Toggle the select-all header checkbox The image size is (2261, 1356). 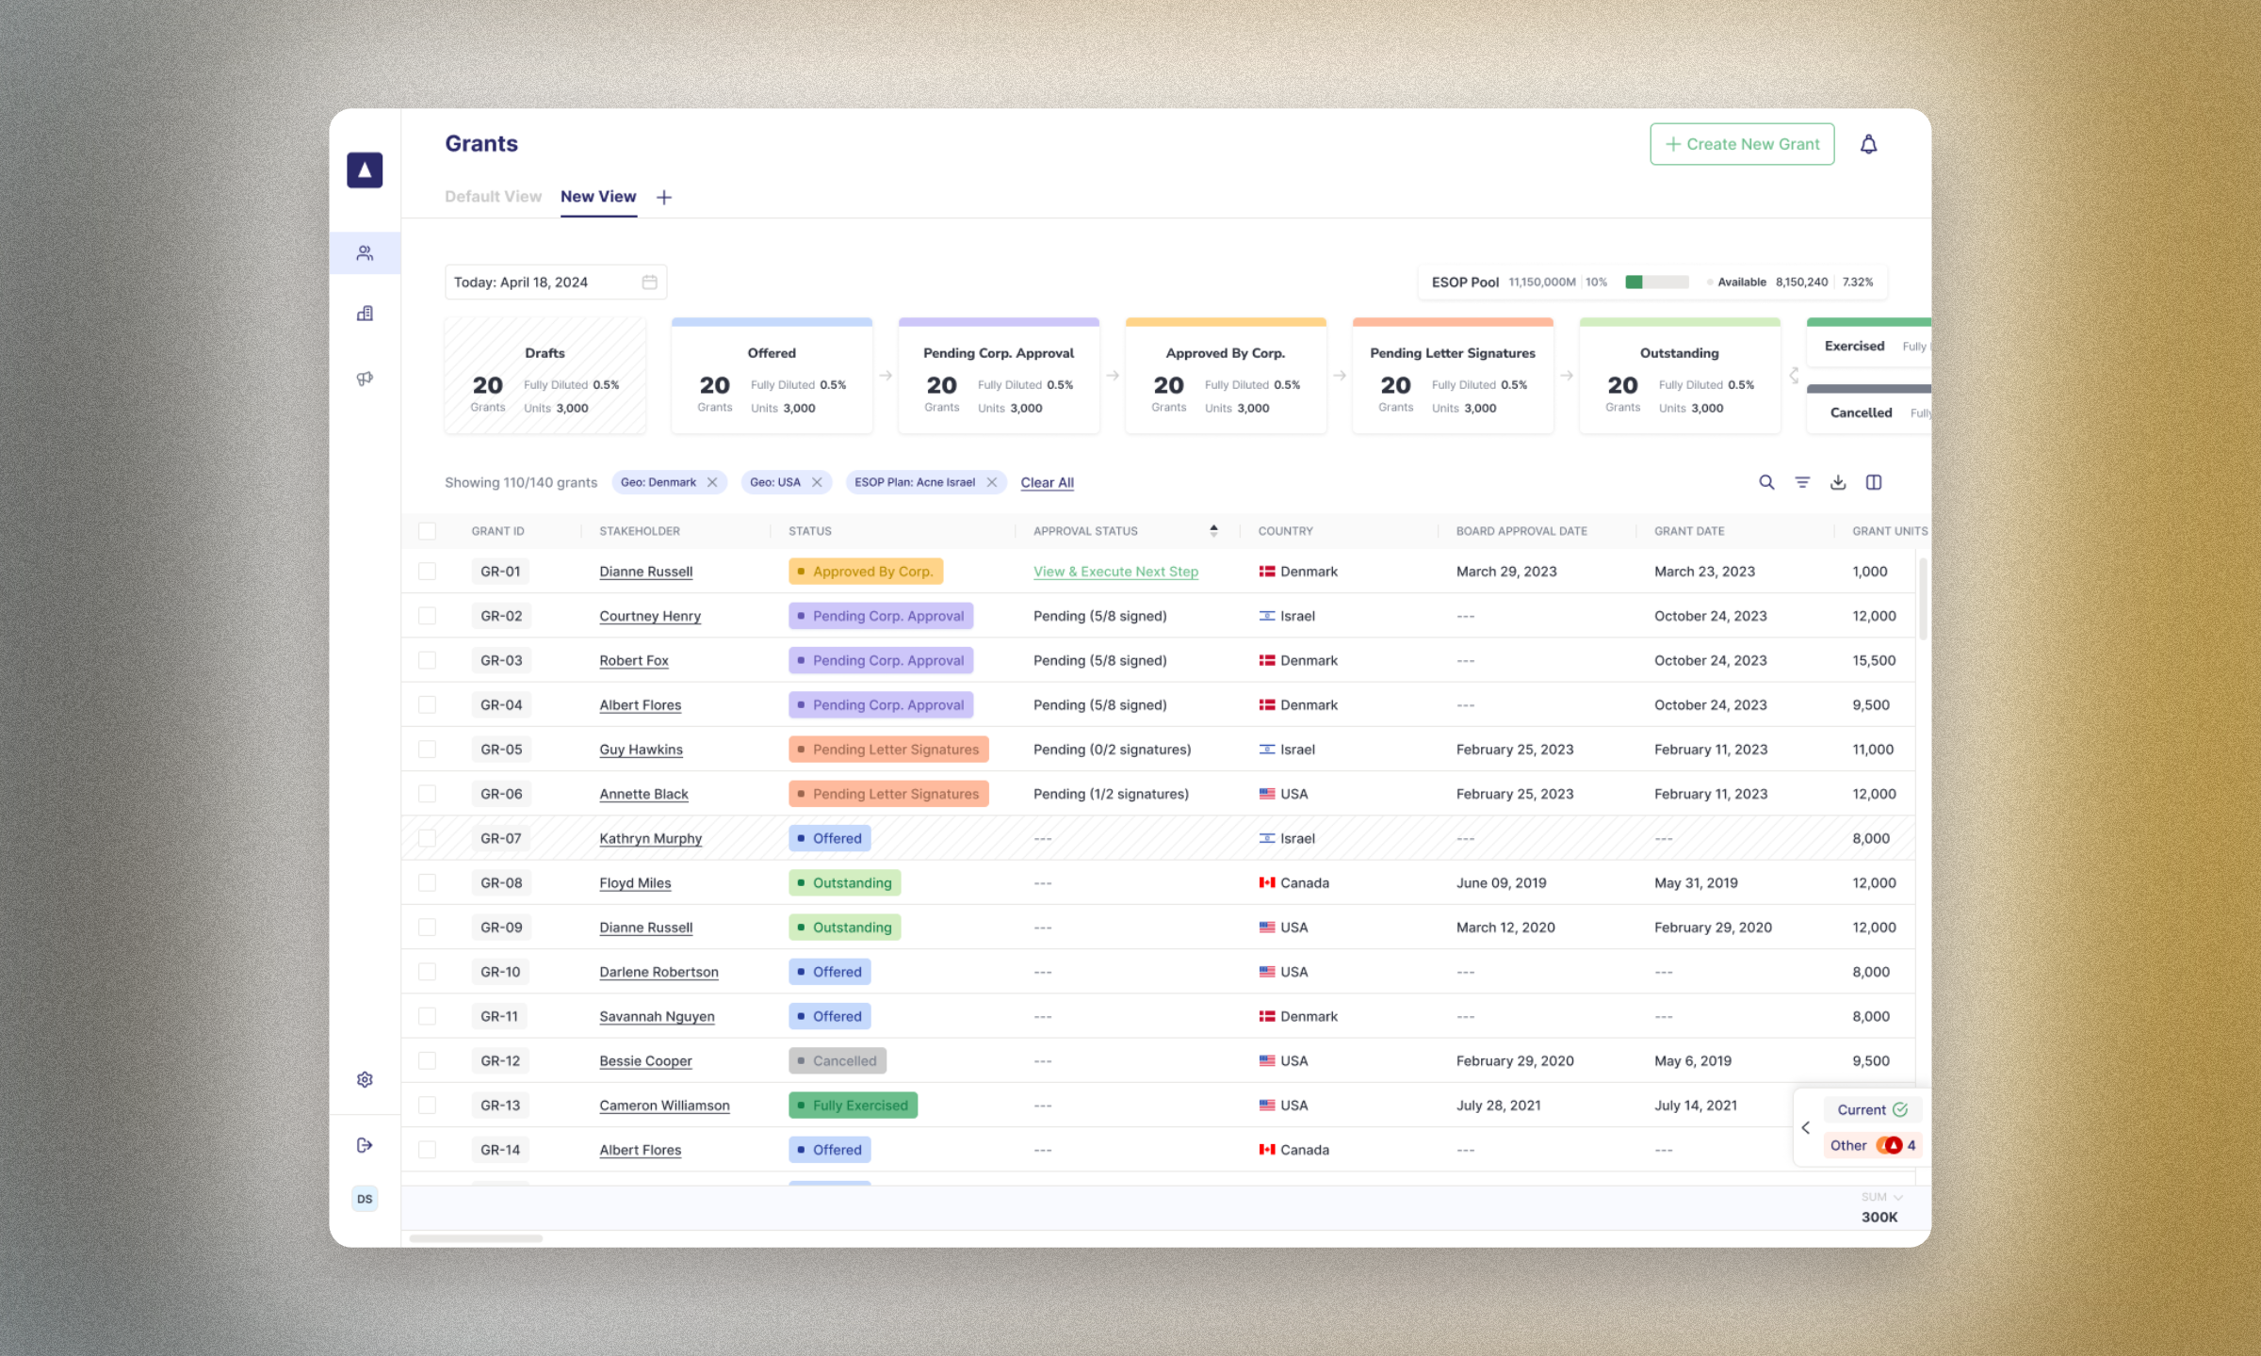click(427, 531)
